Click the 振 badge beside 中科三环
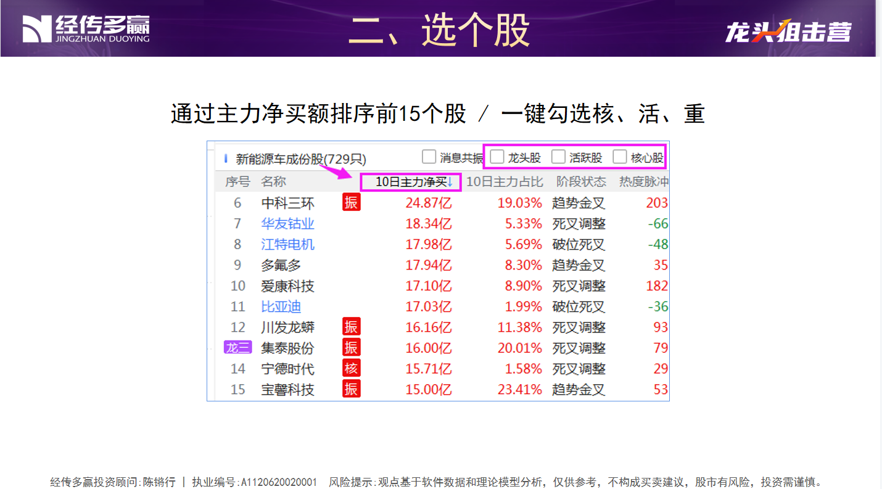Screen dimensions: 882x489 pyautogui.click(x=351, y=202)
